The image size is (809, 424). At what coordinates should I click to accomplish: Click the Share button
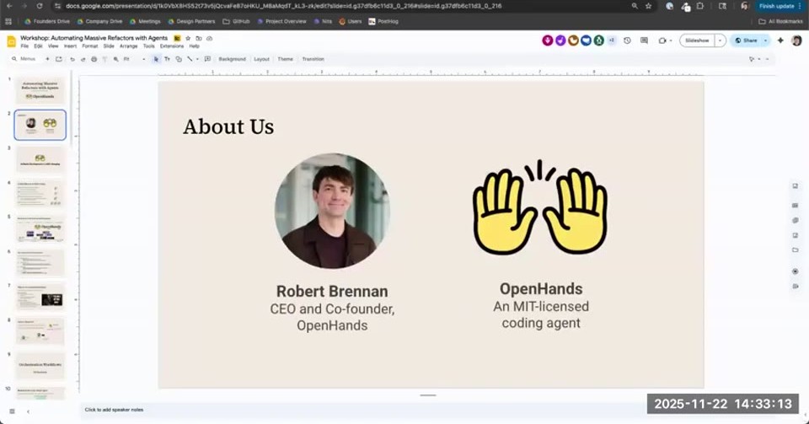tap(746, 40)
